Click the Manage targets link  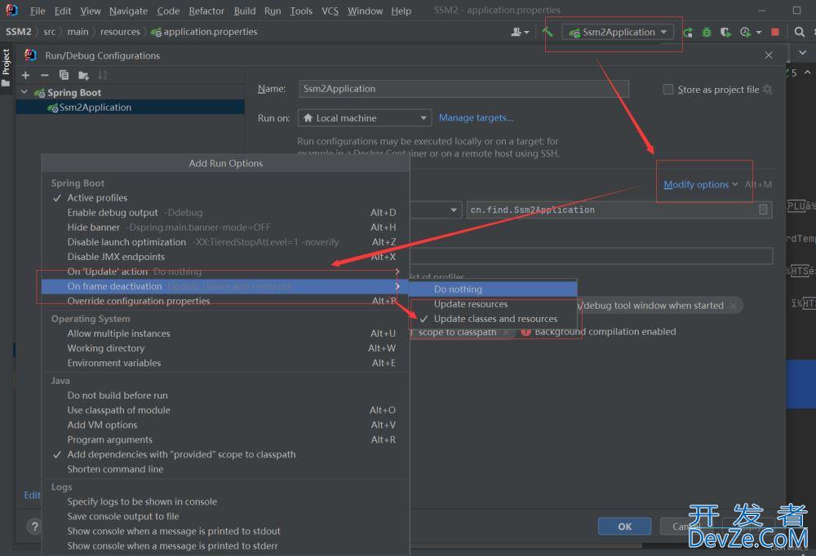476,118
